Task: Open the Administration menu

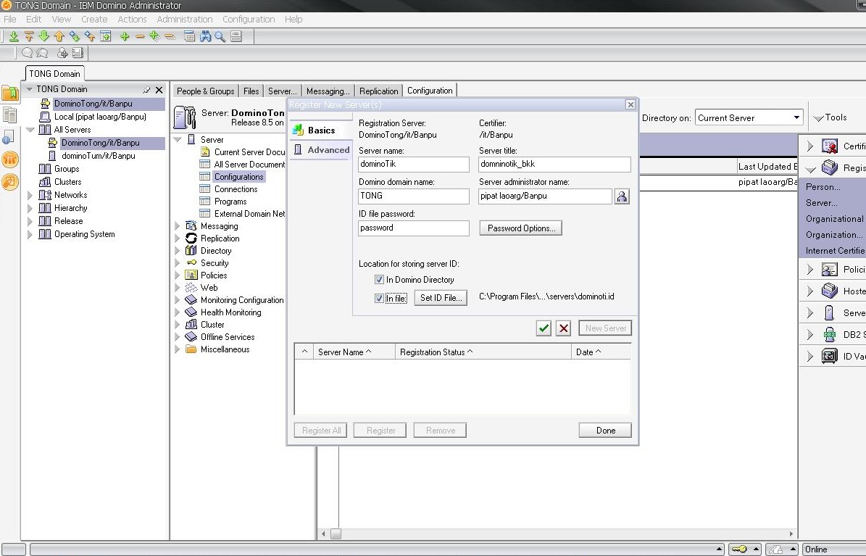Action: pos(185,20)
